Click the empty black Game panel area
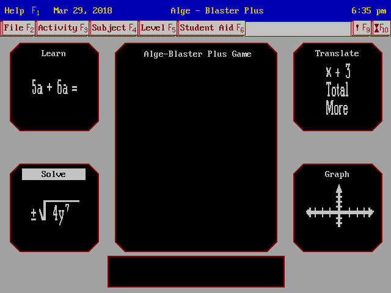This screenshot has height=293, width=391. tap(196, 153)
